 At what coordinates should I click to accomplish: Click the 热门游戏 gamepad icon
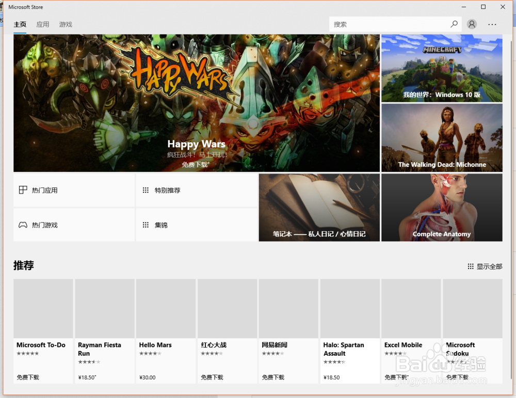click(x=23, y=225)
